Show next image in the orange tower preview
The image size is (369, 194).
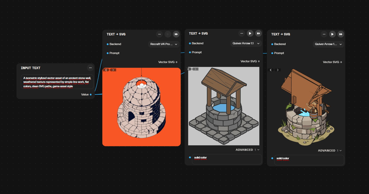pos(113,70)
